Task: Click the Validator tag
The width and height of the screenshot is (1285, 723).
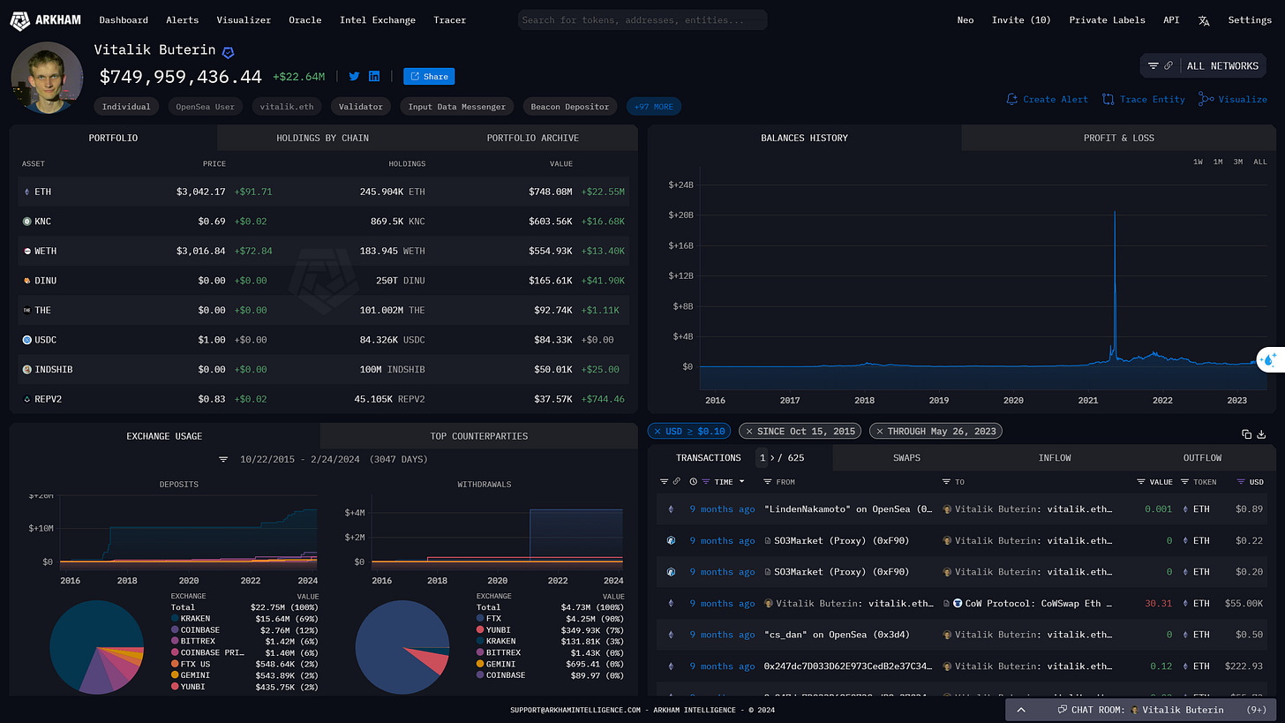Action: tap(361, 107)
